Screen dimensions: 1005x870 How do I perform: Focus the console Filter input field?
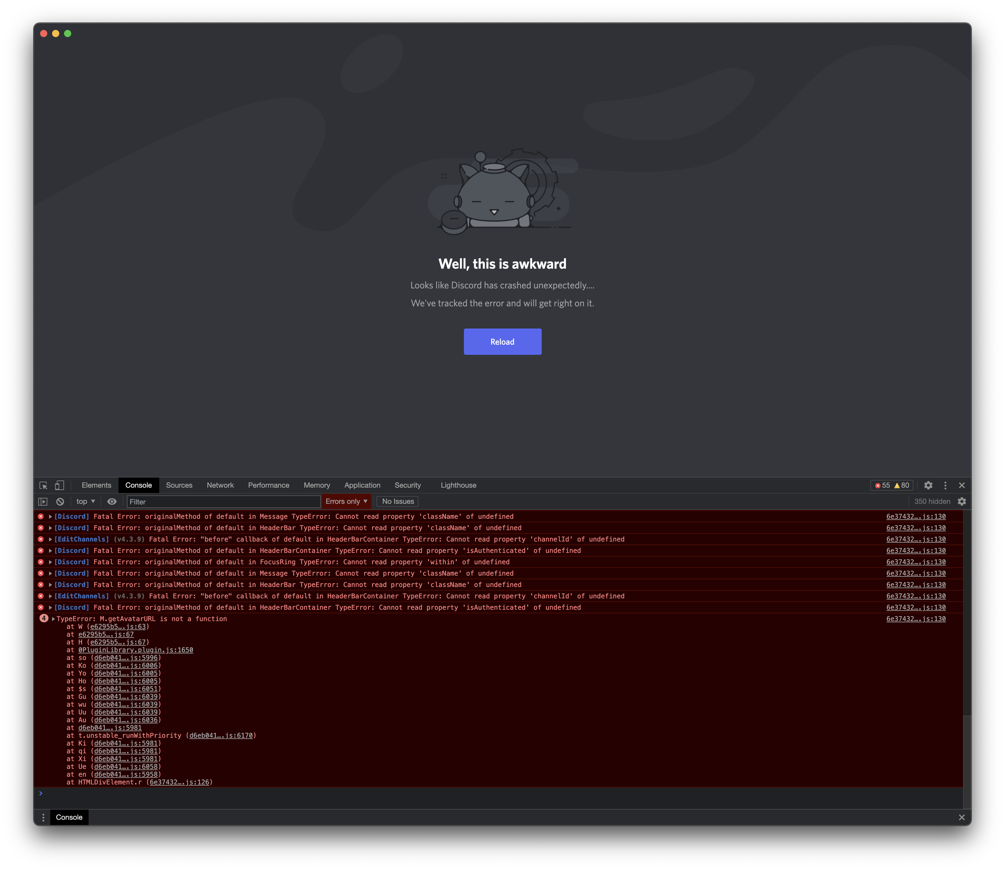tap(224, 501)
